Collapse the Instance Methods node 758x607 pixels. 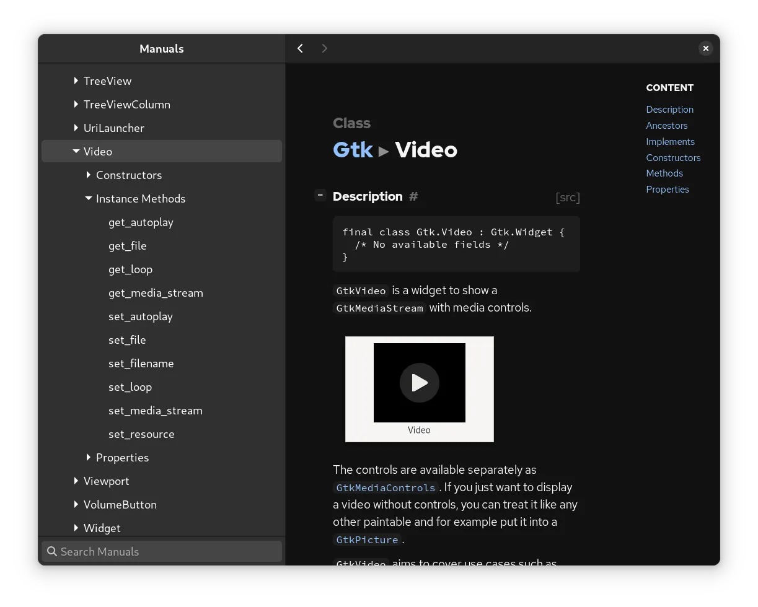89,199
